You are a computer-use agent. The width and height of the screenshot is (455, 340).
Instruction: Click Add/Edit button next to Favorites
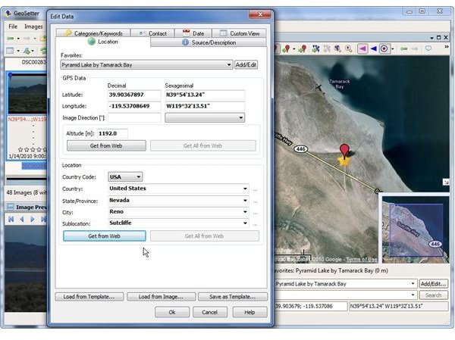click(x=246, y=64)
